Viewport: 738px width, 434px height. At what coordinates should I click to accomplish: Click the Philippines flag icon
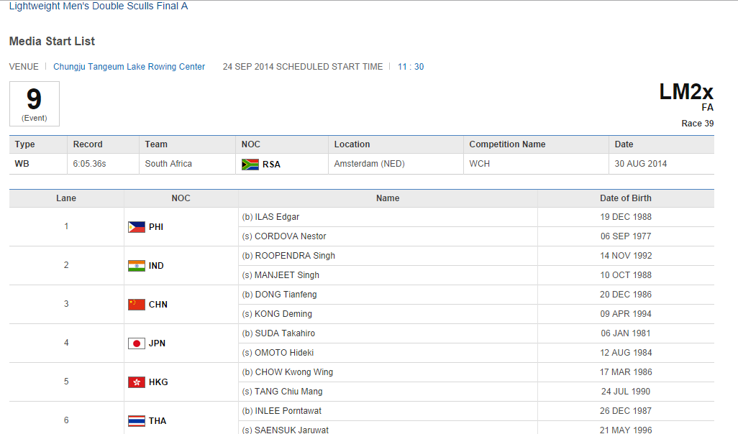(x=136, y=227)
